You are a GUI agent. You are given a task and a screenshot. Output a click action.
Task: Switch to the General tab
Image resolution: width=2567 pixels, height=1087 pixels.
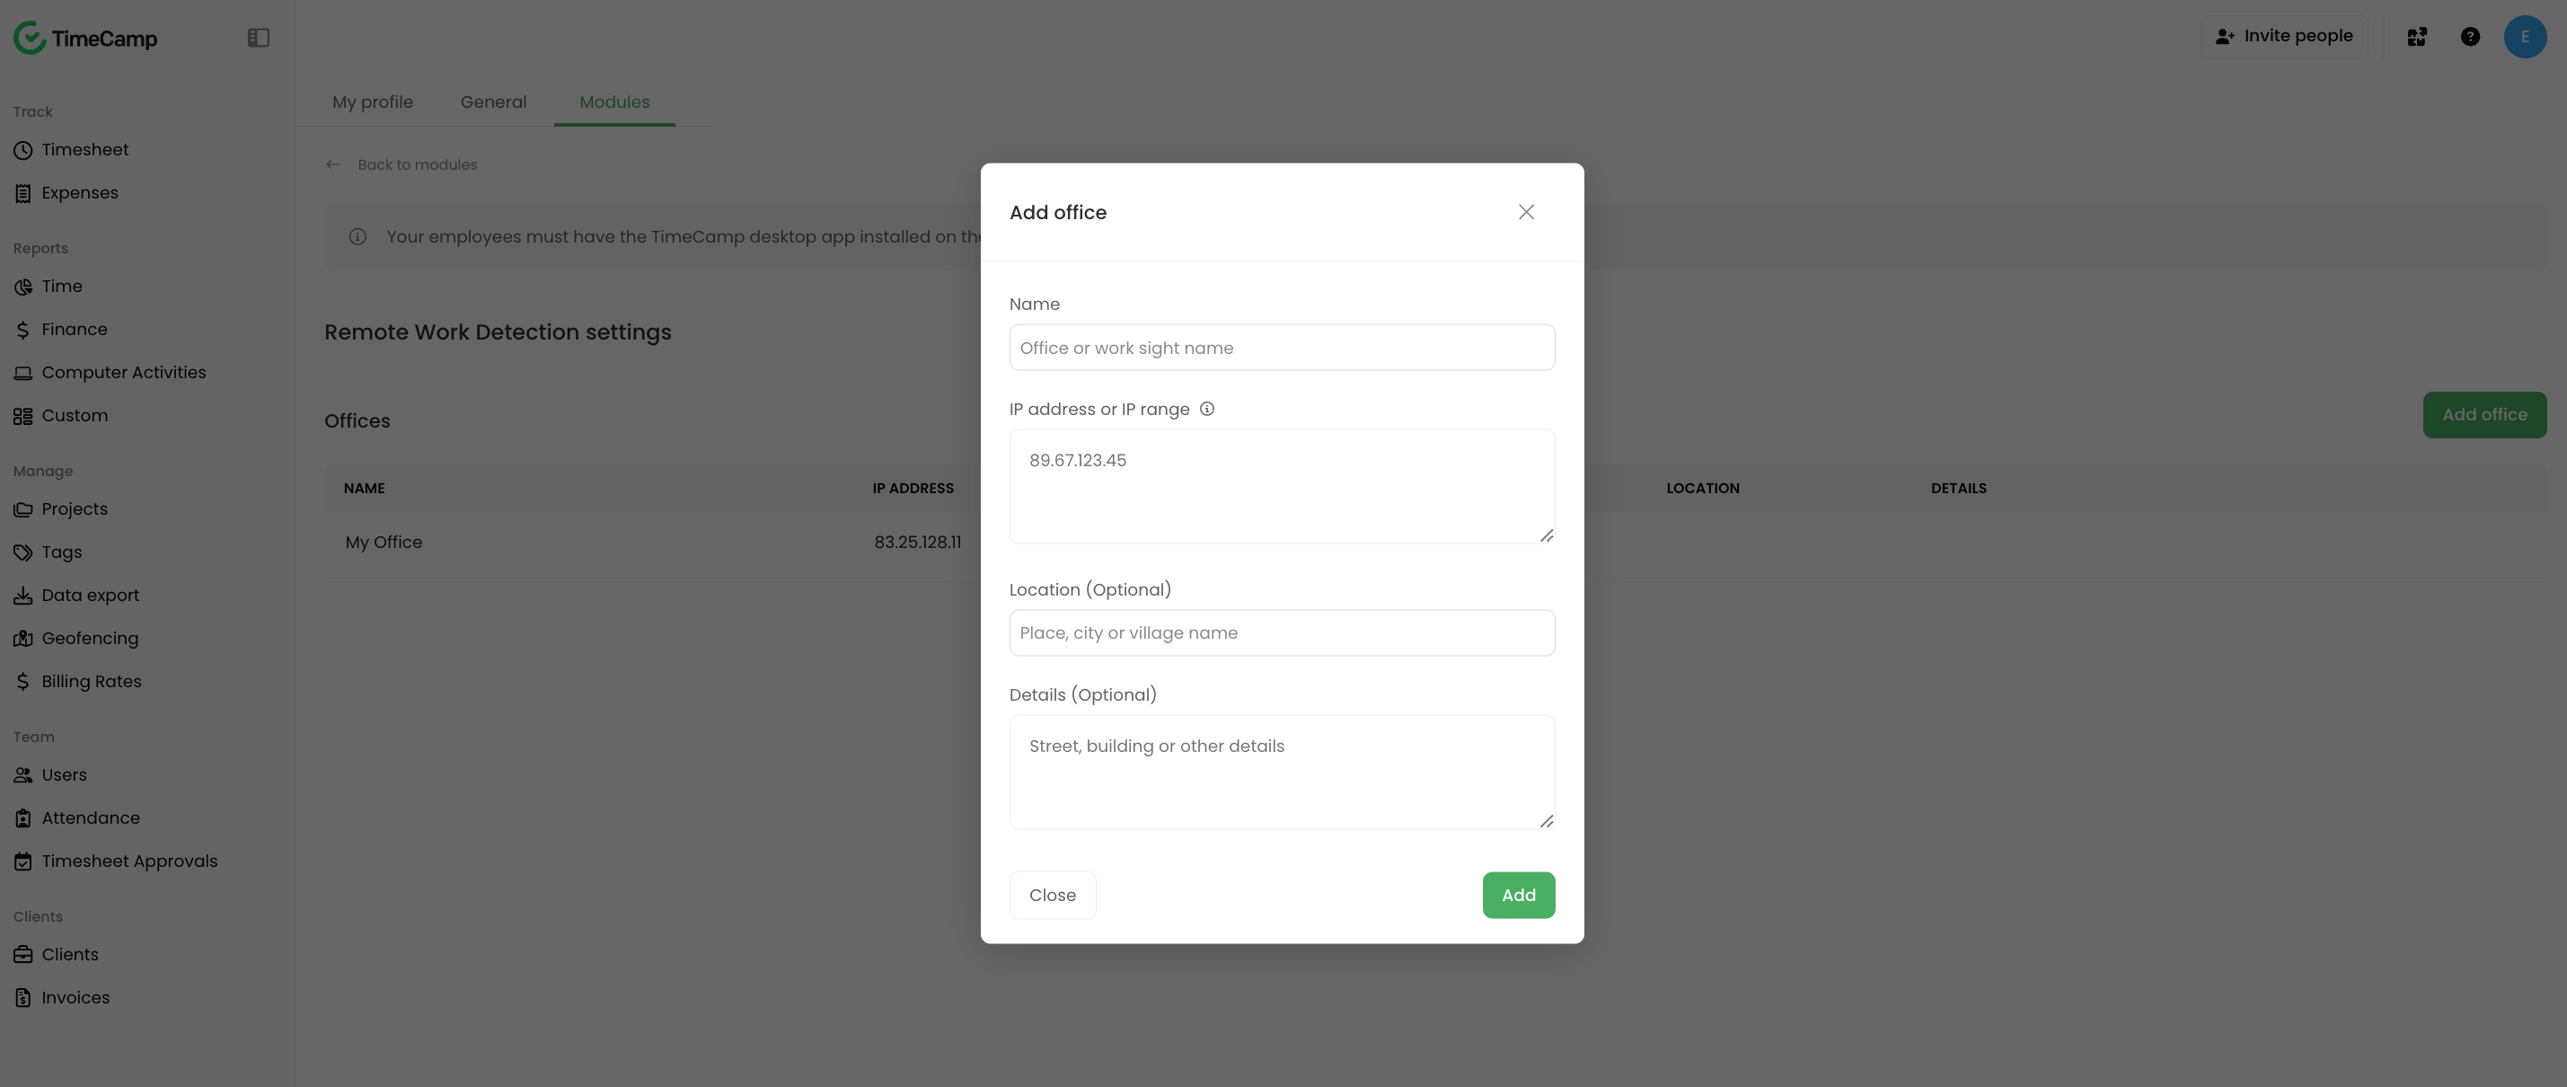click(x=493, y=102)
